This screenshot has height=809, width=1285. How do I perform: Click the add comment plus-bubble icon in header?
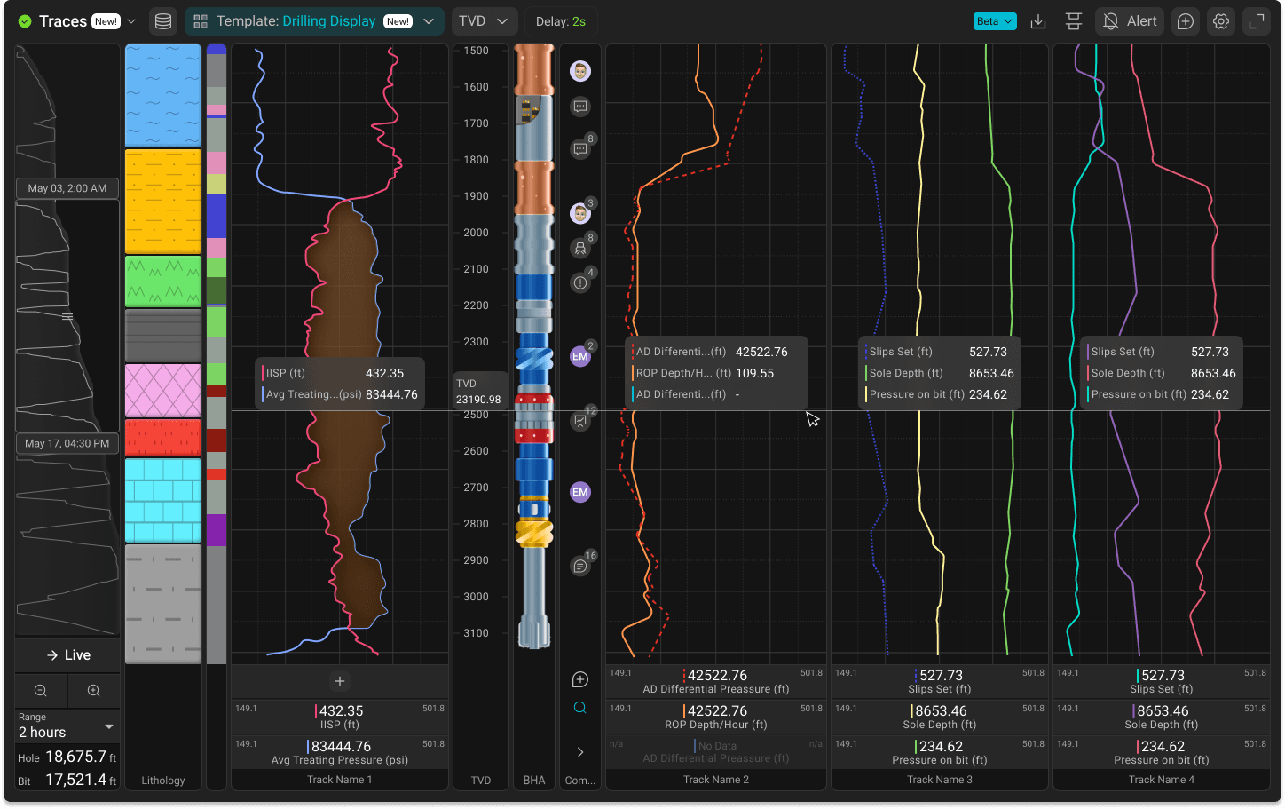[x=1186, y=21]
